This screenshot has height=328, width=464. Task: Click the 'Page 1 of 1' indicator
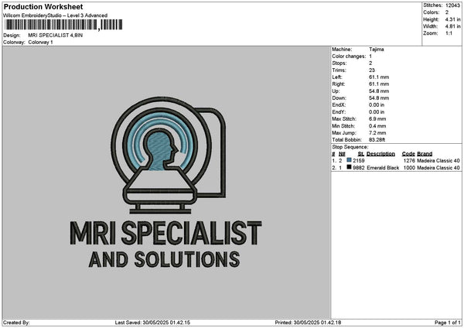[448, 323]
